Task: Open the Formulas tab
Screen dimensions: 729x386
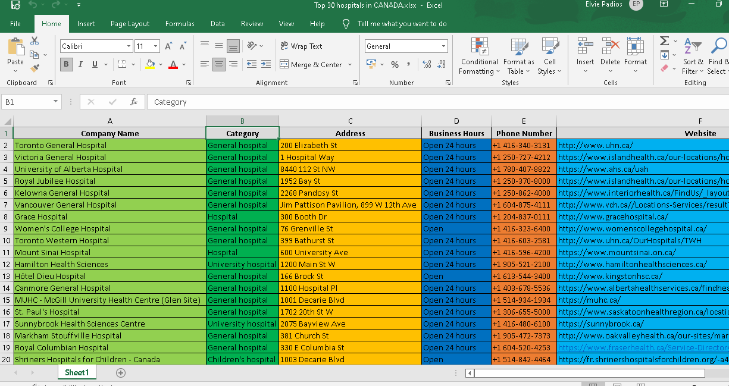Action: pyautogui.click(x=180, y=24)
